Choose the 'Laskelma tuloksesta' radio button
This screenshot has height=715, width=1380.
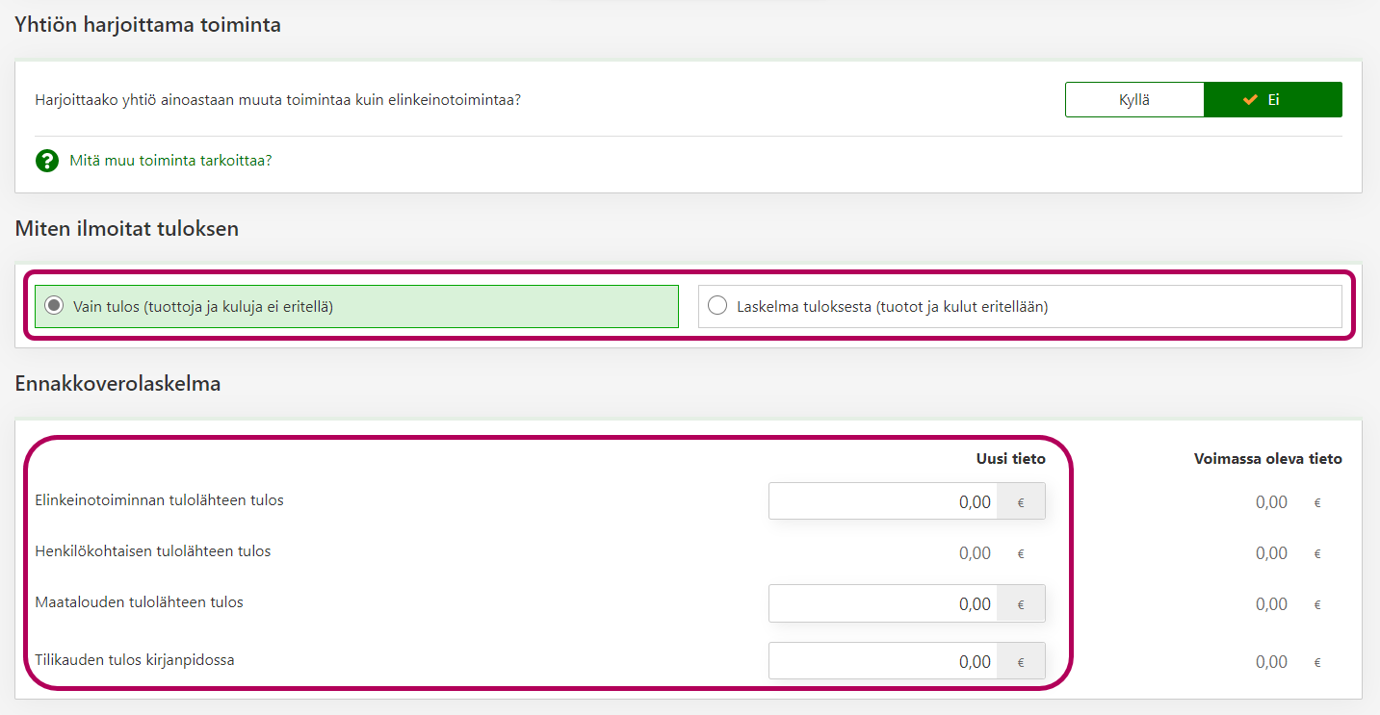[716, 307]
